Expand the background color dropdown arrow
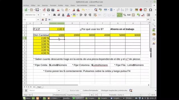The height and width of the screenshot is (100, 179). tap(77, 15)
